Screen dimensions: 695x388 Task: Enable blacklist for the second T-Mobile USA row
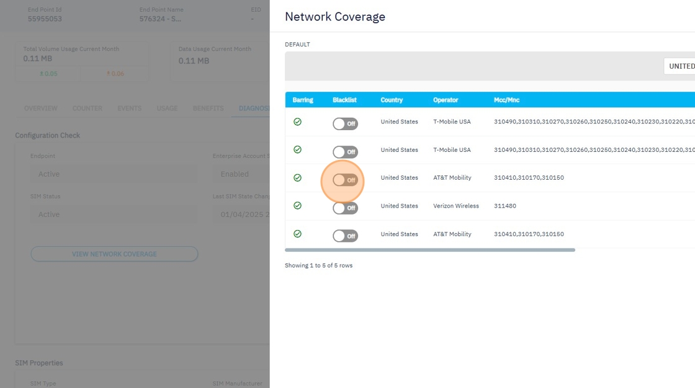point(345,152)
